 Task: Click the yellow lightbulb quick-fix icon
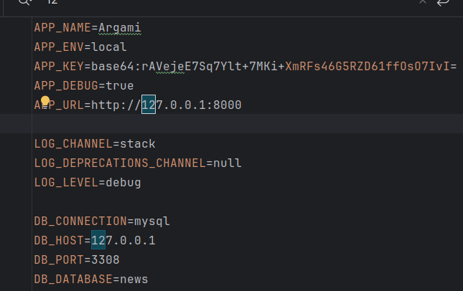click(45, 101)
